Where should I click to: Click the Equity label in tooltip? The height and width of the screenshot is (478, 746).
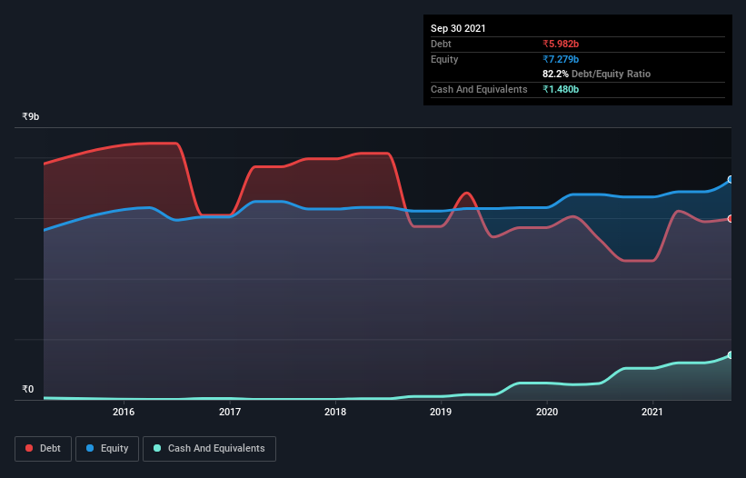coord(444,59)
